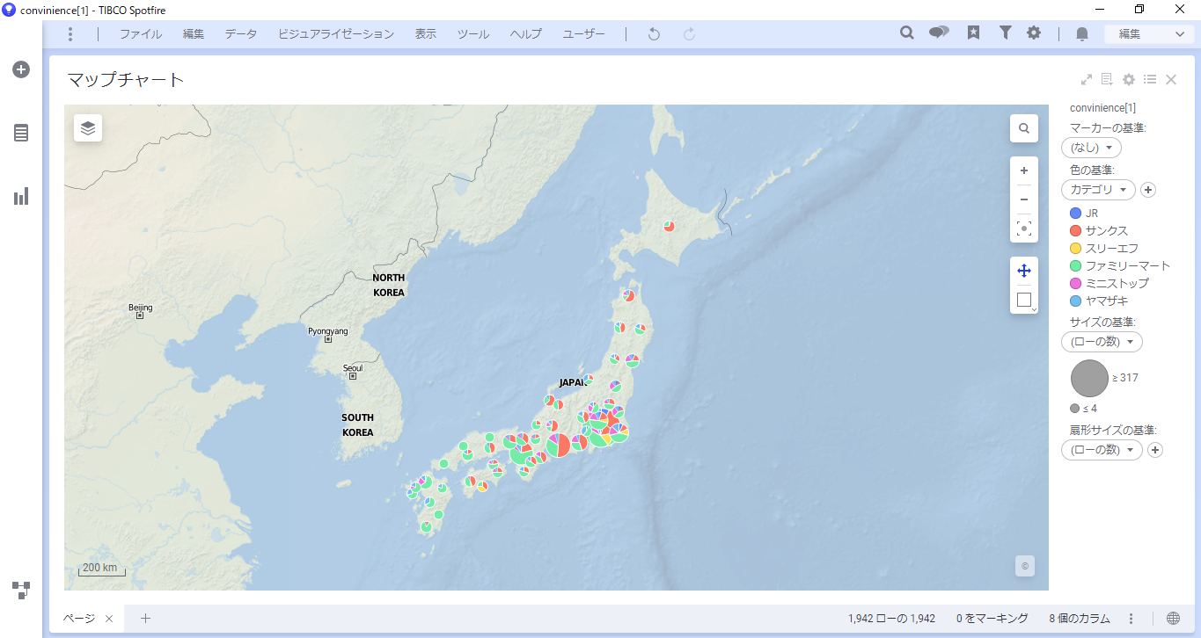This screenshot has height=638, width=1201.
Task: Open the データ menu
Action: click(241, 33)
